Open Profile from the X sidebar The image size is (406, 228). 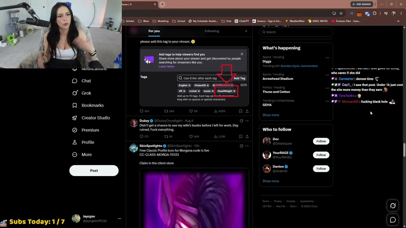(83, 142)
